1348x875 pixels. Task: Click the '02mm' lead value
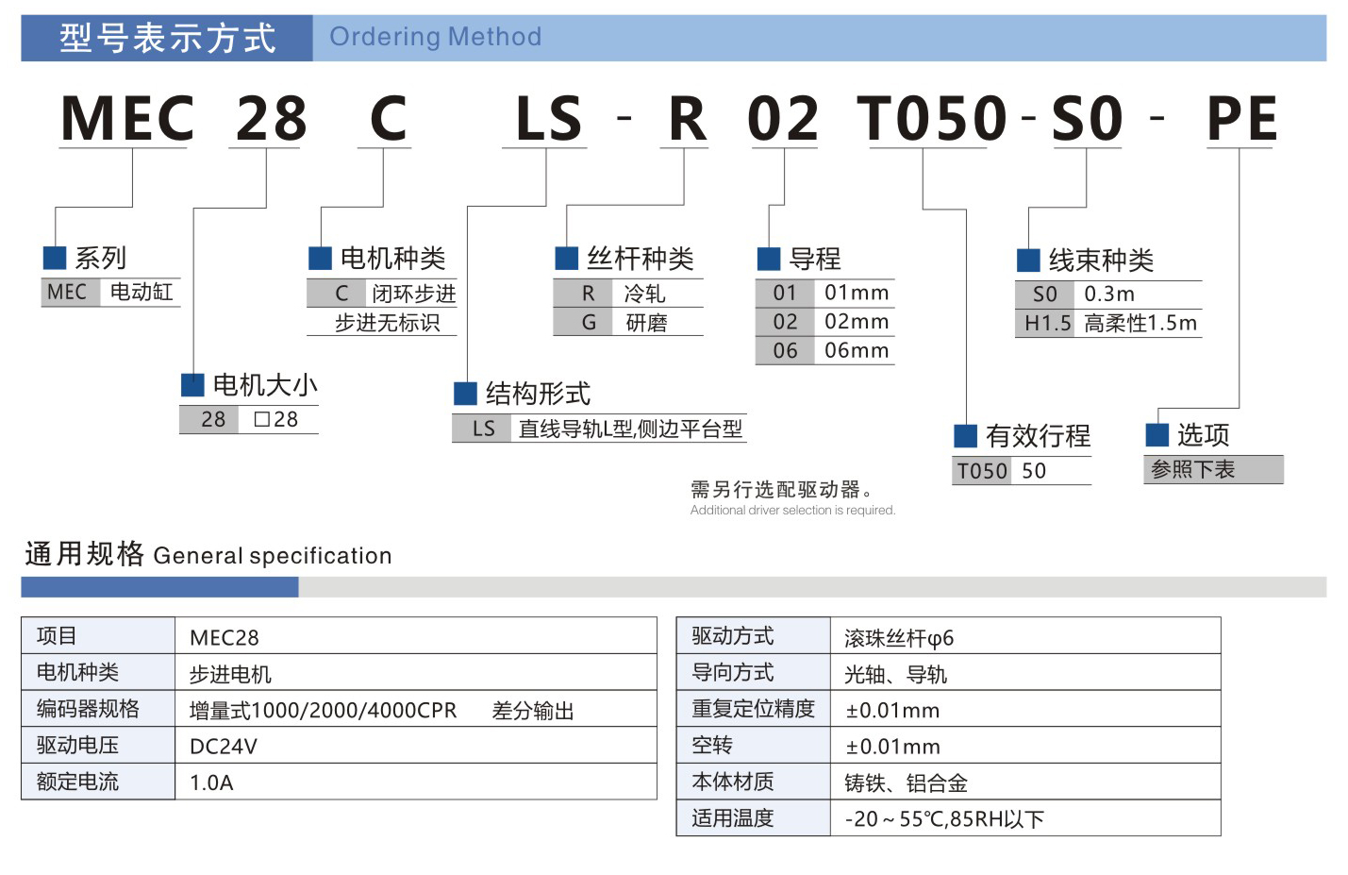click(857, 322)
